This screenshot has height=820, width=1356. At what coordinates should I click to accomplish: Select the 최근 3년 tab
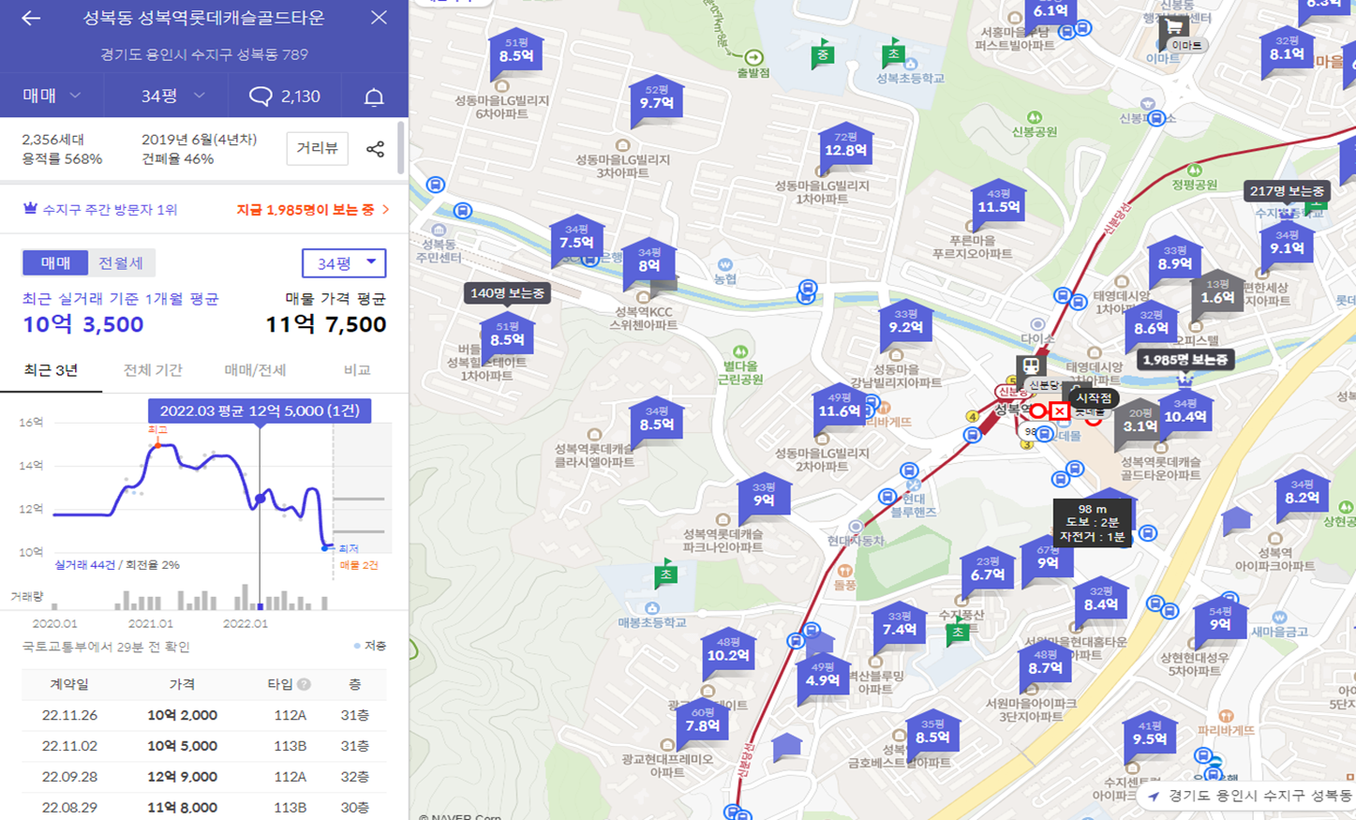tap(51, 371)
